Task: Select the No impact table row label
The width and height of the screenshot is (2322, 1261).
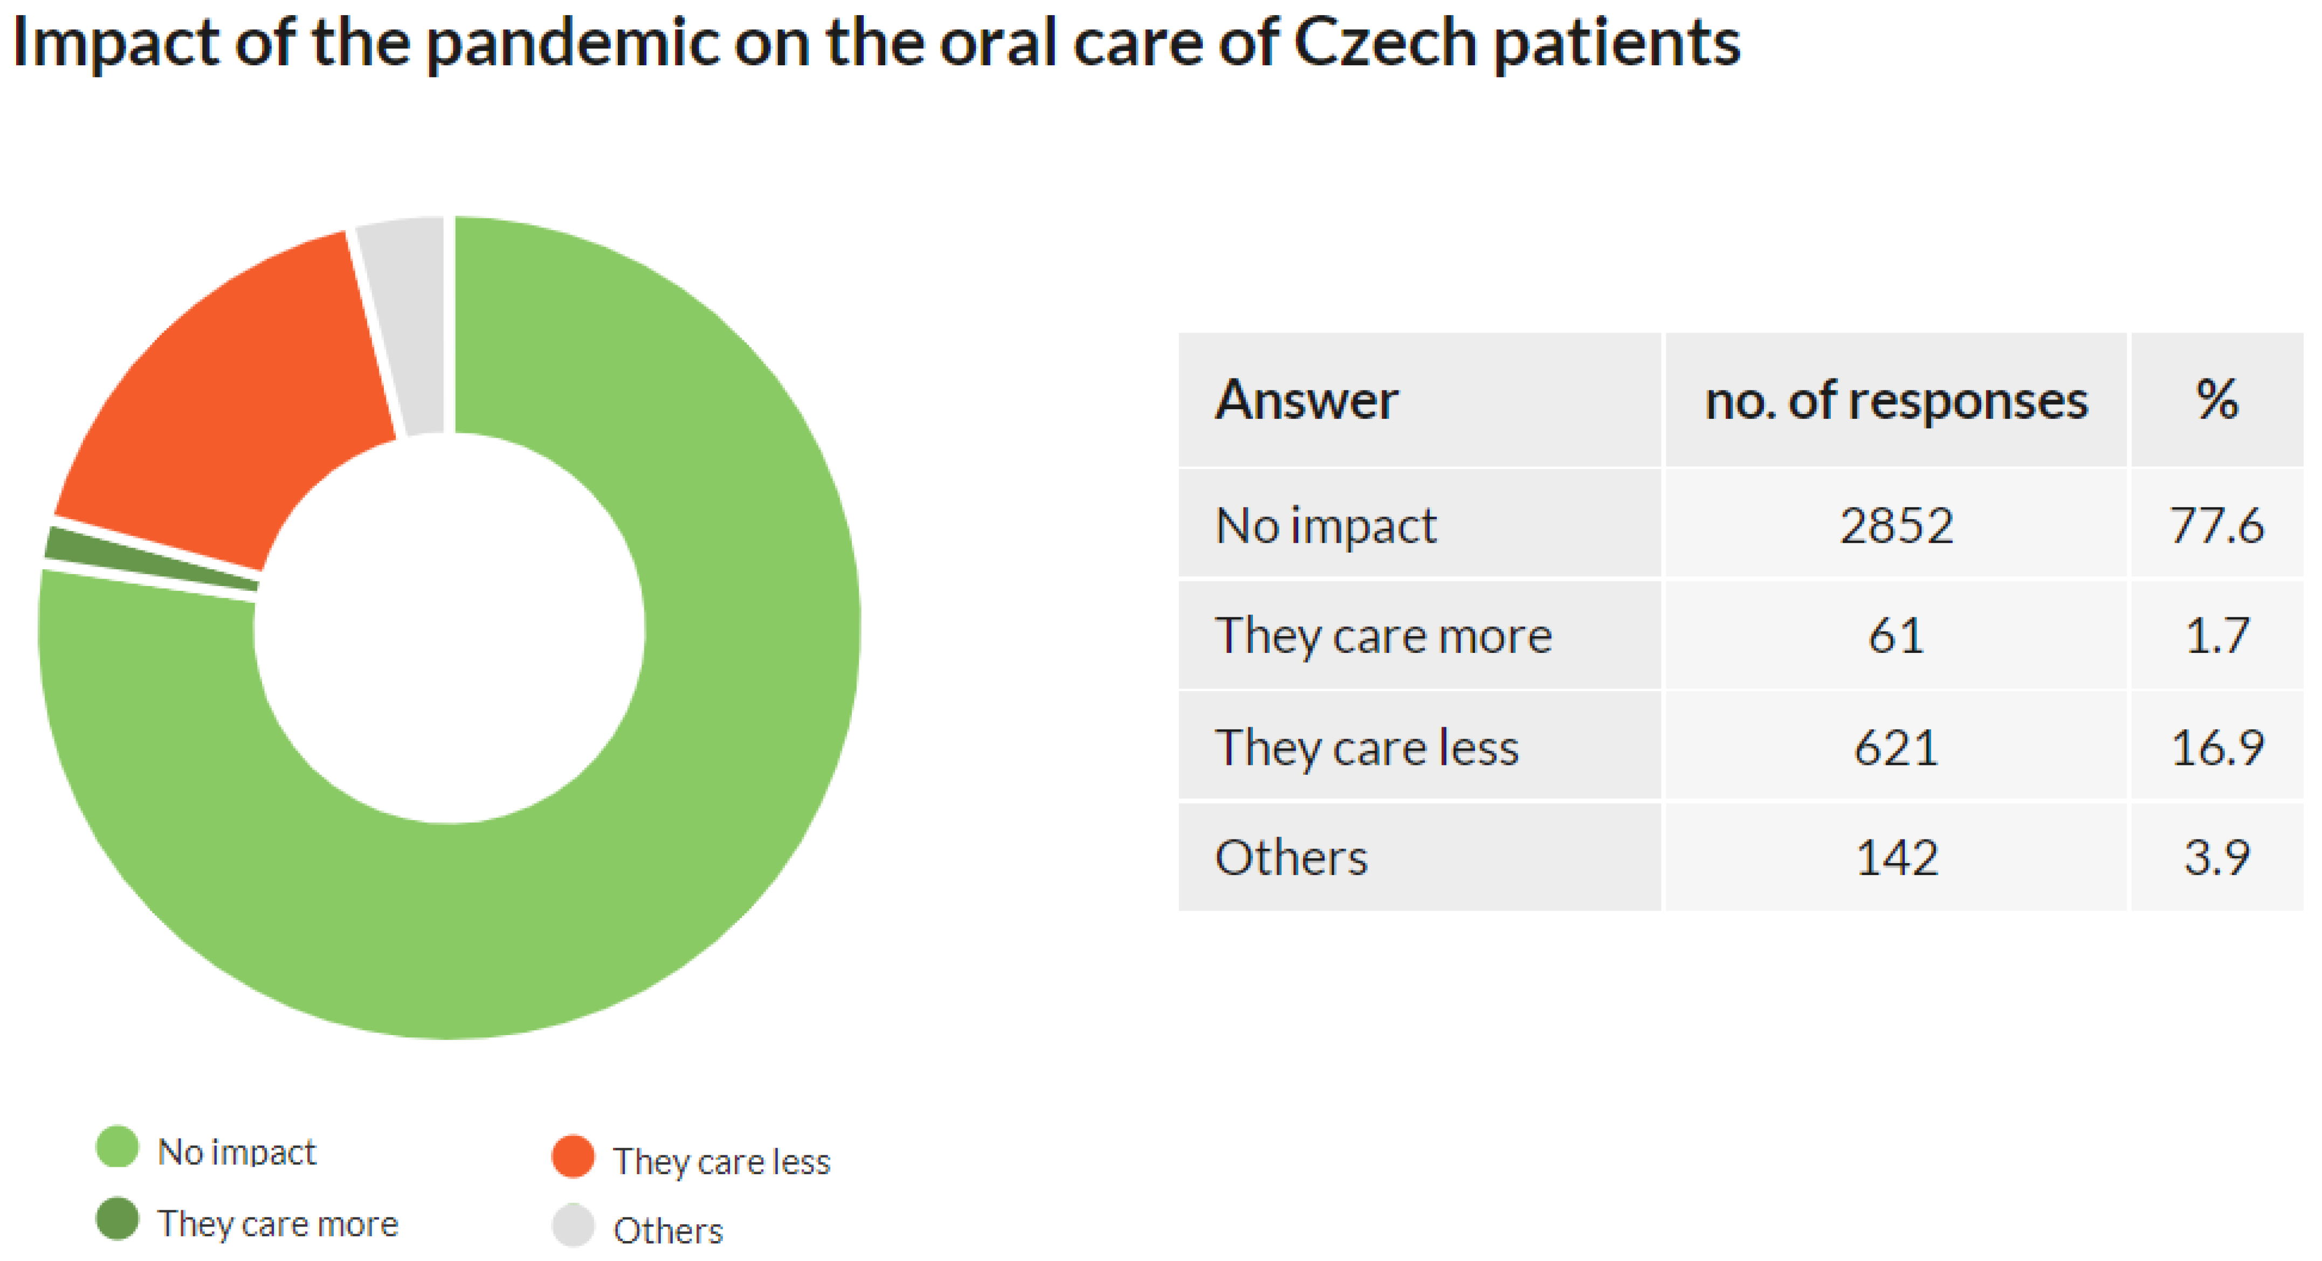Action: [1325, 526]
